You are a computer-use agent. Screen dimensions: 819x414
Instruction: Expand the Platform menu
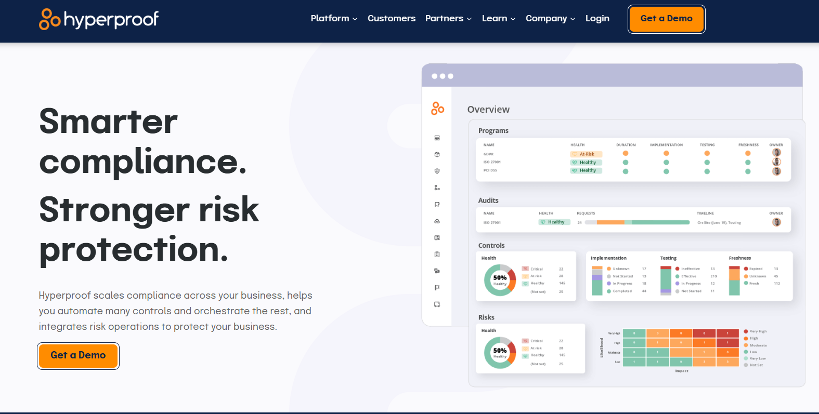pos(334,18)
